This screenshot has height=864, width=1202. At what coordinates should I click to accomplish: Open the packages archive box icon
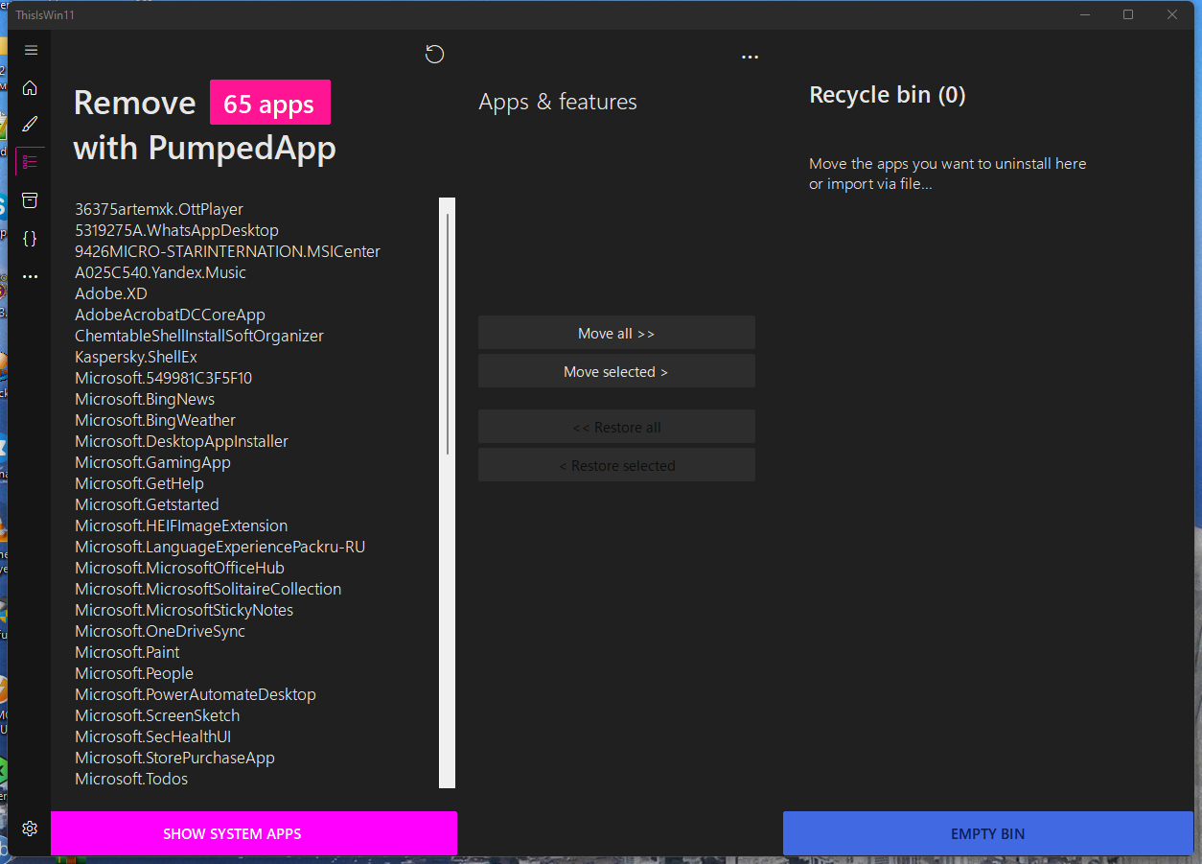point(31,200)
